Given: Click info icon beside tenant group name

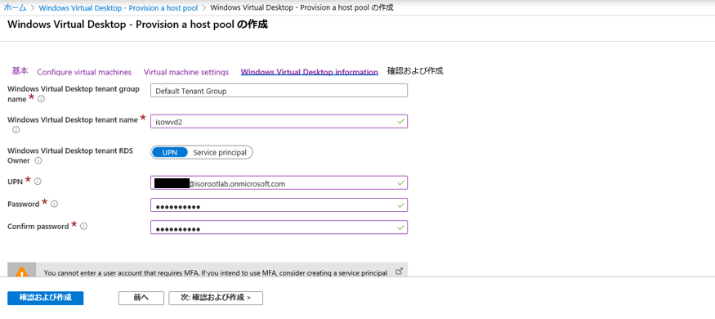Looking at the screenshot, I should tap(41, 99).
